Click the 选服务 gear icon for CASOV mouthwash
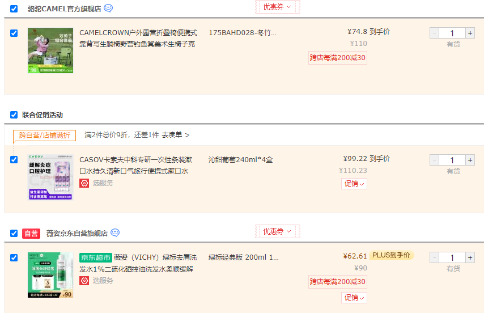 pyautogui.click(x=84, y=183)
